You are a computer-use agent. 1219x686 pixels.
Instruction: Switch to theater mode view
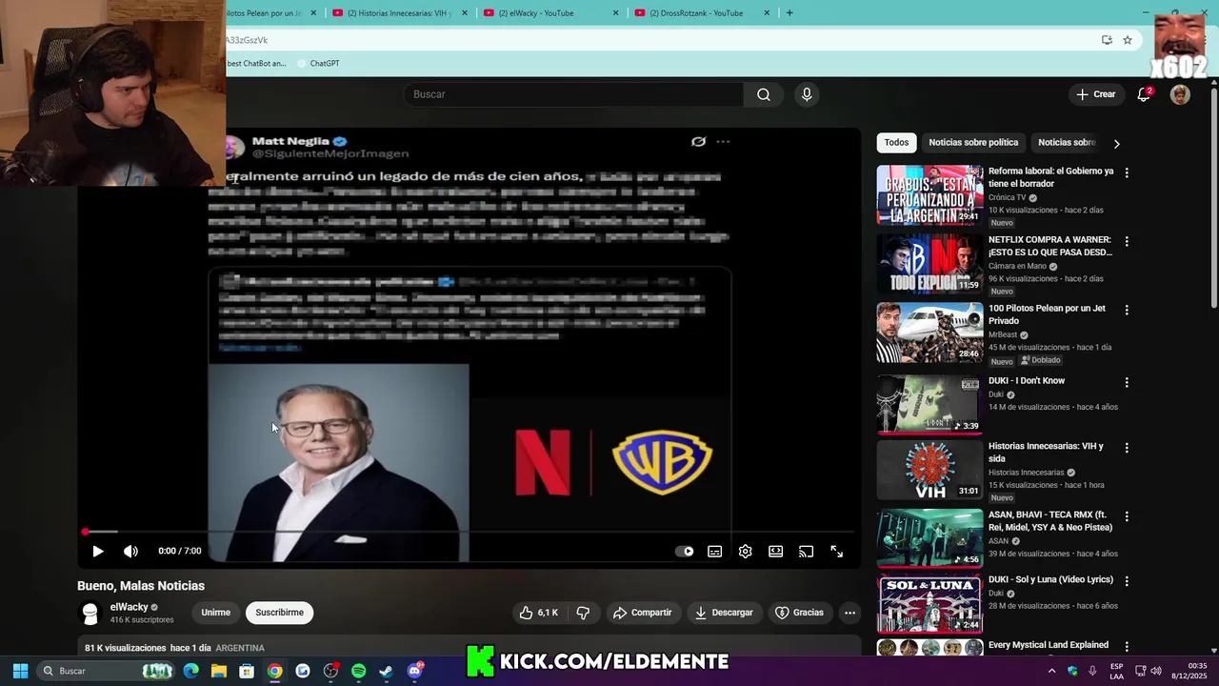click(775, 551)
